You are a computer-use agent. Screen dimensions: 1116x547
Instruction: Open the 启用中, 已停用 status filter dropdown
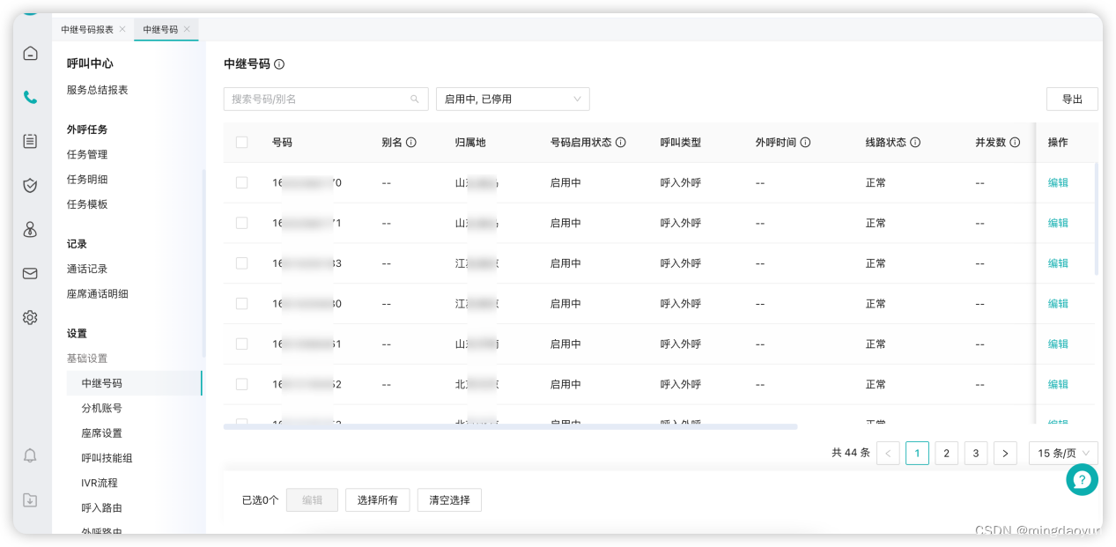point(513,99)
